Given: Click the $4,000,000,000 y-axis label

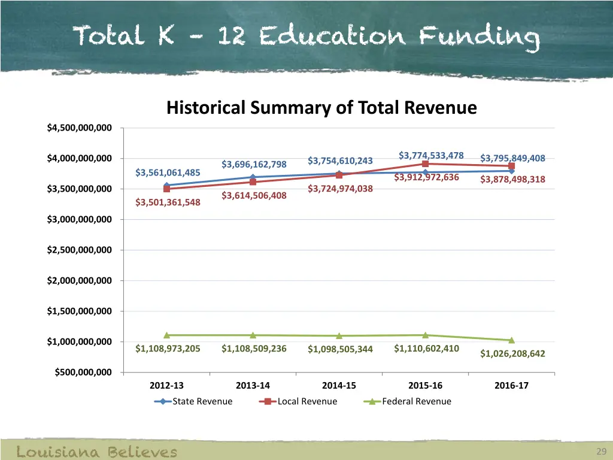Looking at the screenshot, I should coord(80,158).
